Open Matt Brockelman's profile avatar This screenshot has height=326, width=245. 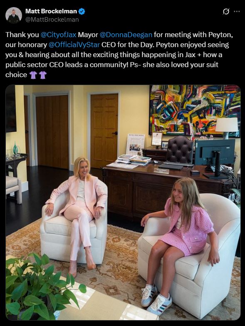pyautogui.click(x=14, y=15)
